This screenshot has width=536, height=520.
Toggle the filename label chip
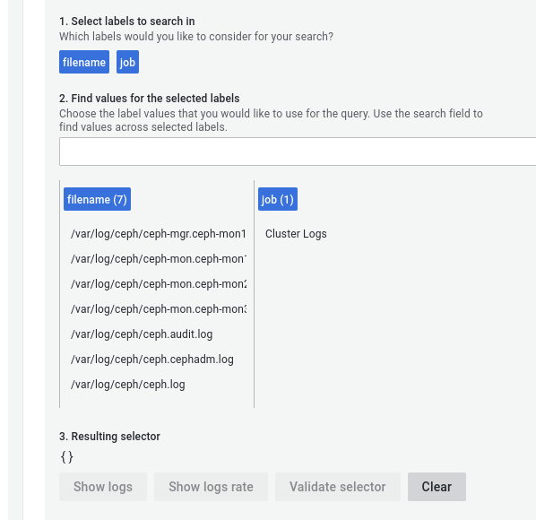[84, 62]
